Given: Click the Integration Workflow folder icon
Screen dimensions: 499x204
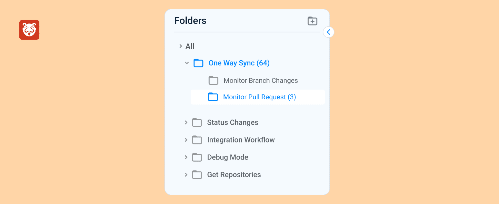Looking at the screenshot, I should (197, 140).
